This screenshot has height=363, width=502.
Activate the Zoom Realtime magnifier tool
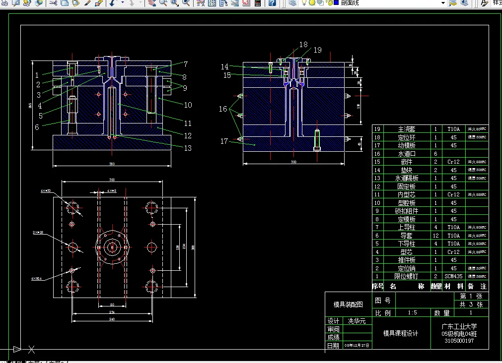(x=163, y=3)
